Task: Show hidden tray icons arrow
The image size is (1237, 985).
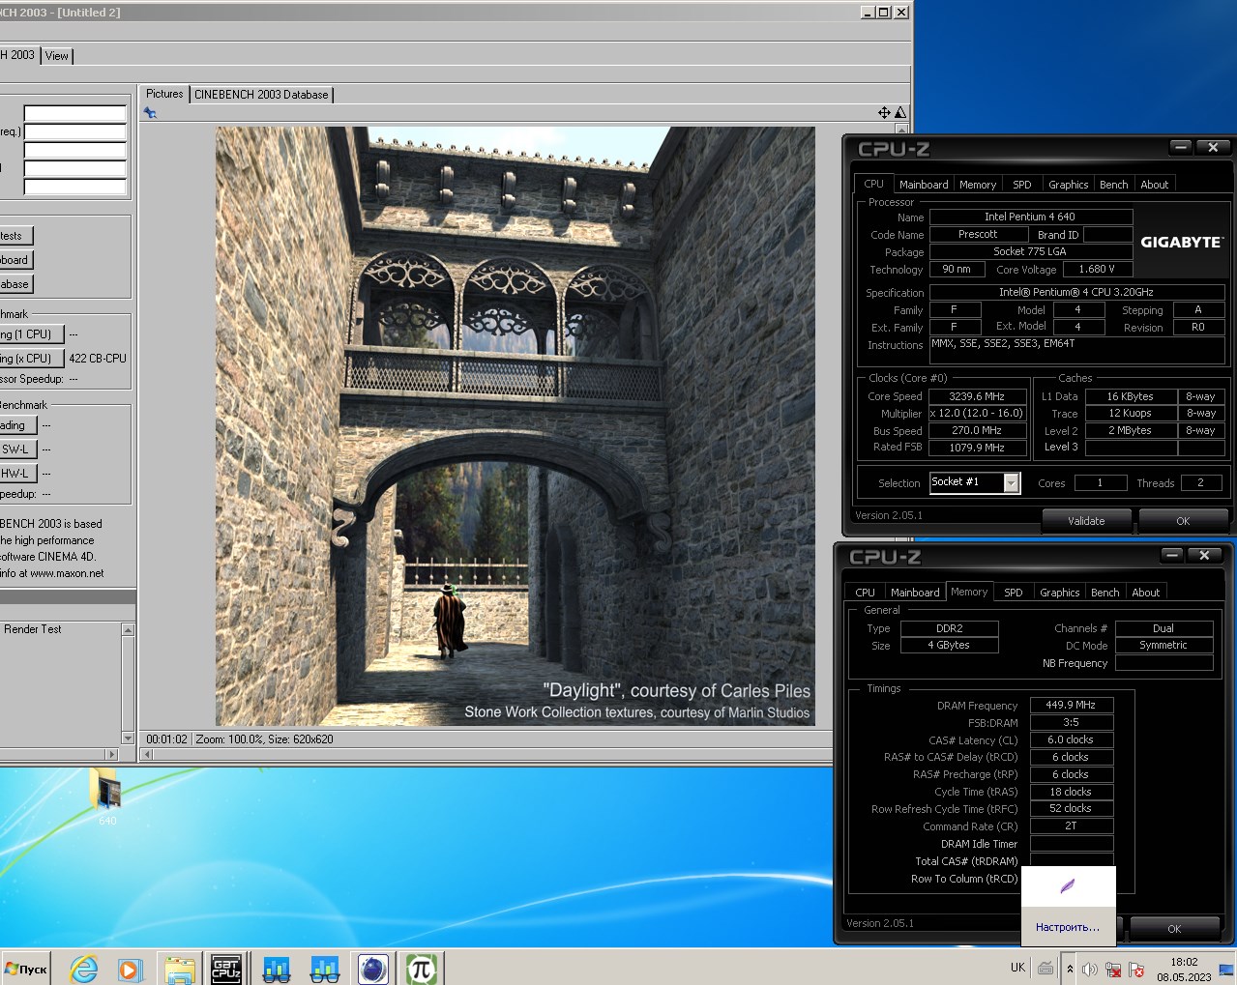Action: click(x=1070, y=969)
